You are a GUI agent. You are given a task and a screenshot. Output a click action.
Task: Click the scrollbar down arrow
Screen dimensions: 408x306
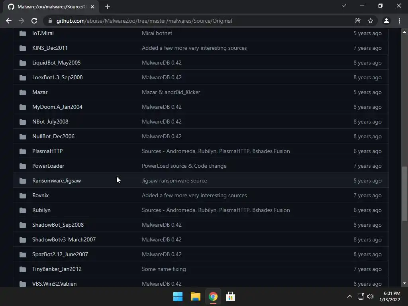[404, 283]
